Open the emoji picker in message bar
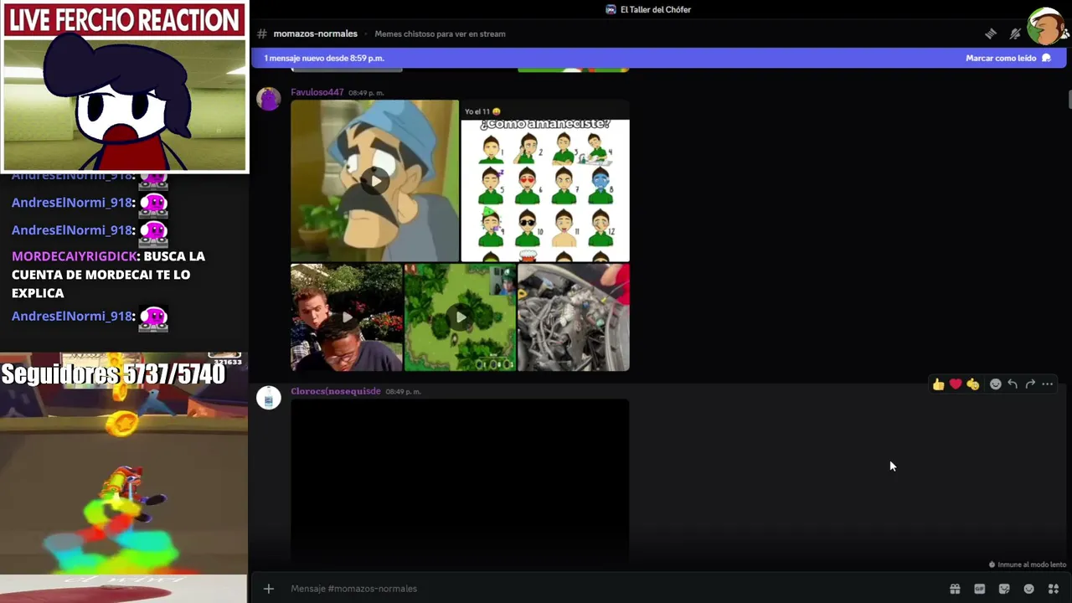 pos(1029,589)
